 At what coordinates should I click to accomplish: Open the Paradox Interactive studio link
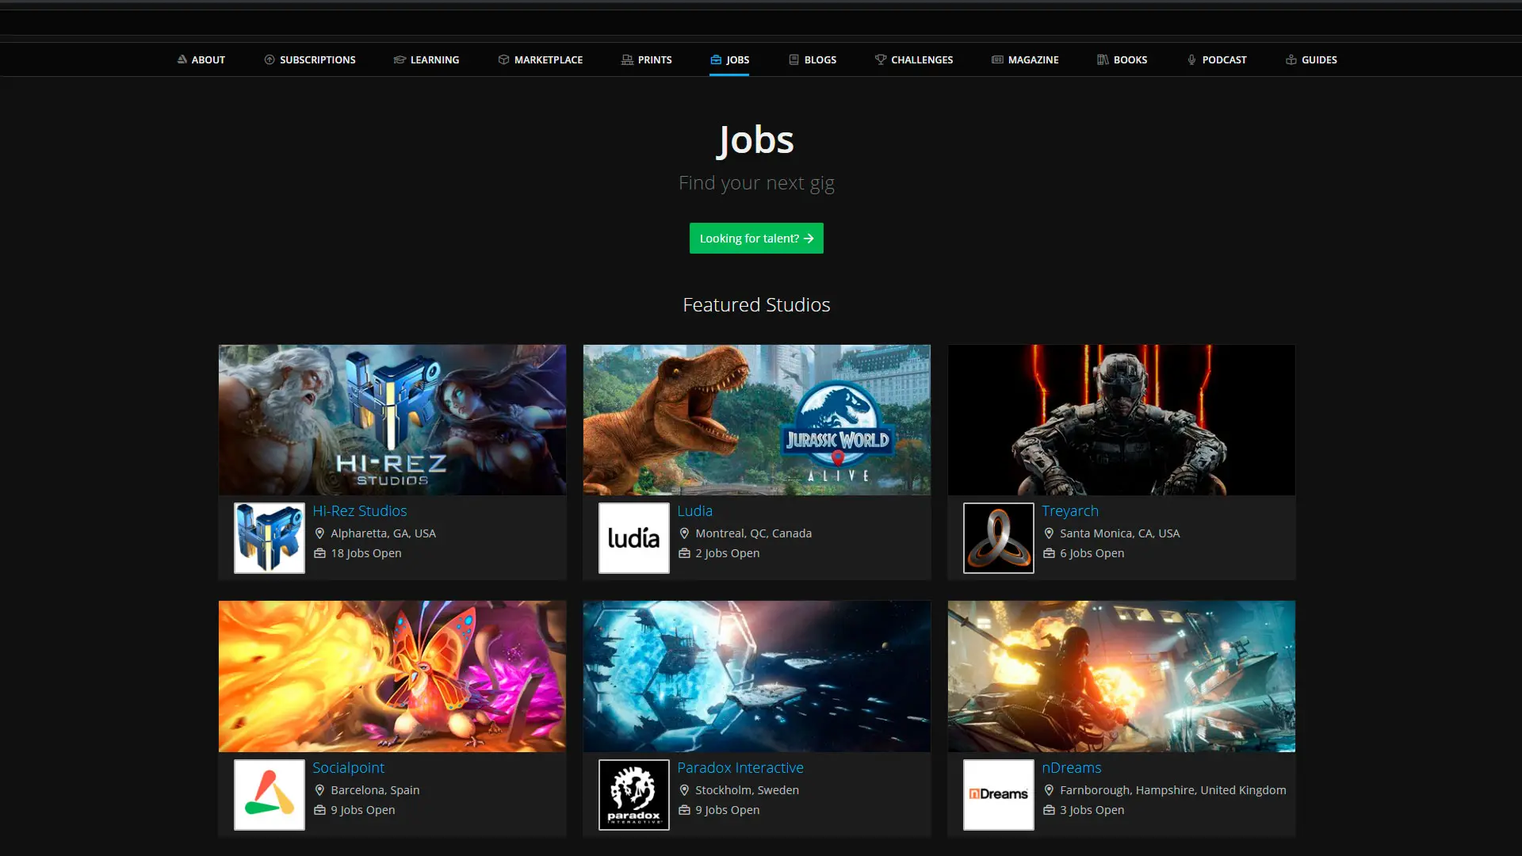740,768
